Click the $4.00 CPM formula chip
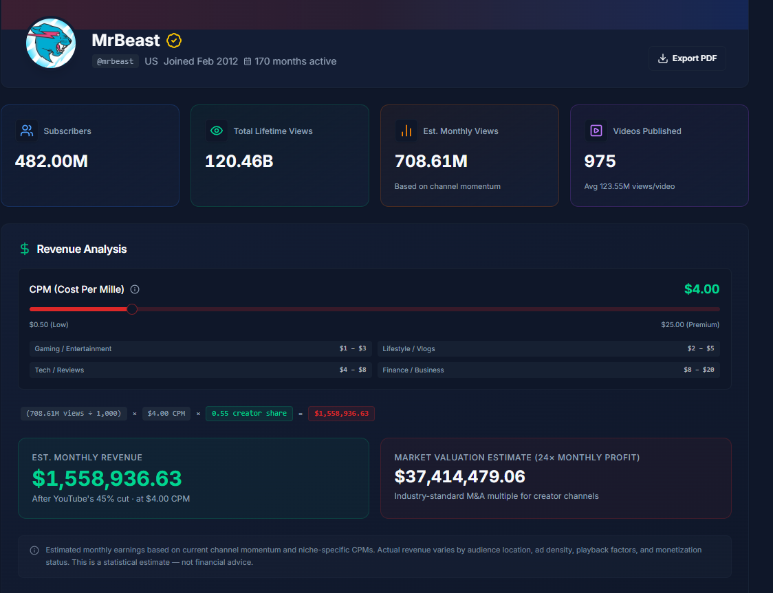 (x=166, y=414)
